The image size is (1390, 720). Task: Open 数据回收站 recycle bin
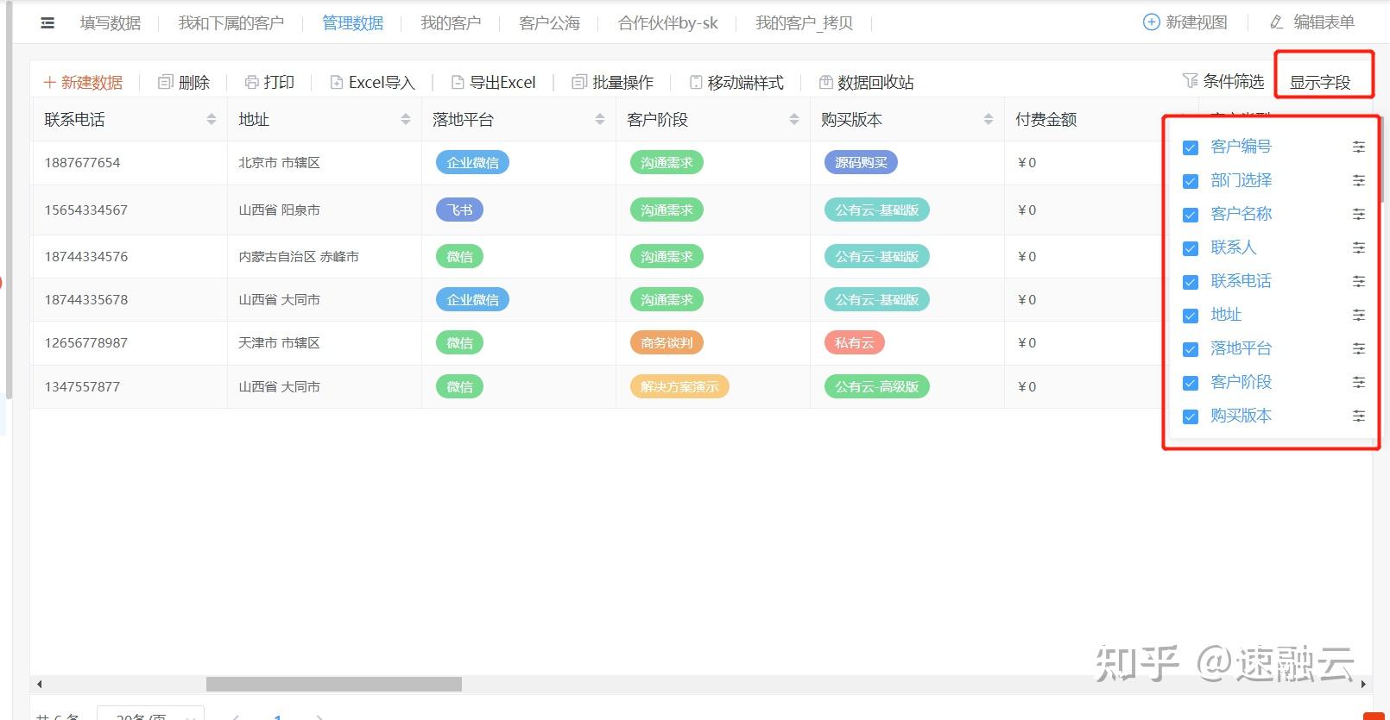[866, 82]
